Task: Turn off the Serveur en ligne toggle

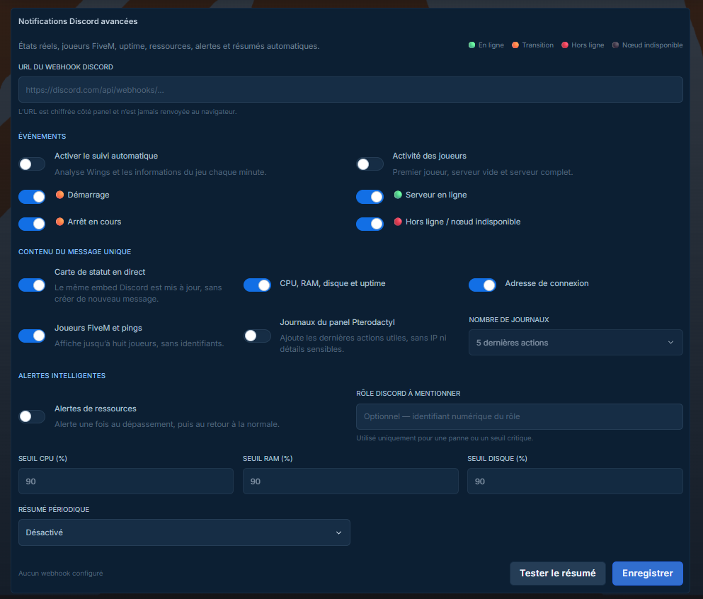Action: point(370,196)
